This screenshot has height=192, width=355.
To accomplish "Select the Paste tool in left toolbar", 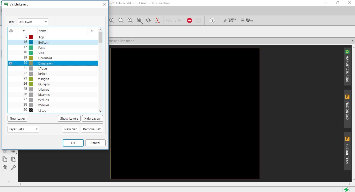I will pos(13,159).
